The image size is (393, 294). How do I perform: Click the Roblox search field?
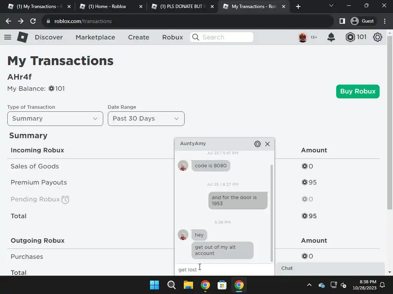(221, 37)
